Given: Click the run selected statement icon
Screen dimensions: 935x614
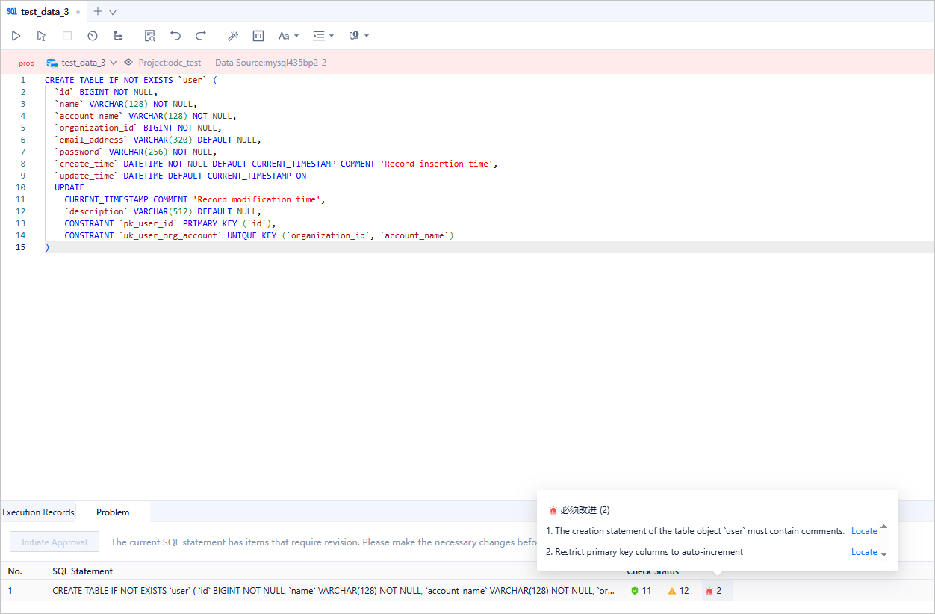Looking at the screenshot, I should coord(41,36).
